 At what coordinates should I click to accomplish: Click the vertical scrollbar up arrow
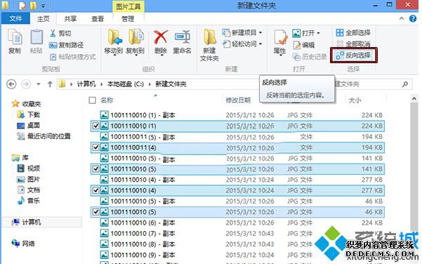click(414, 99)
